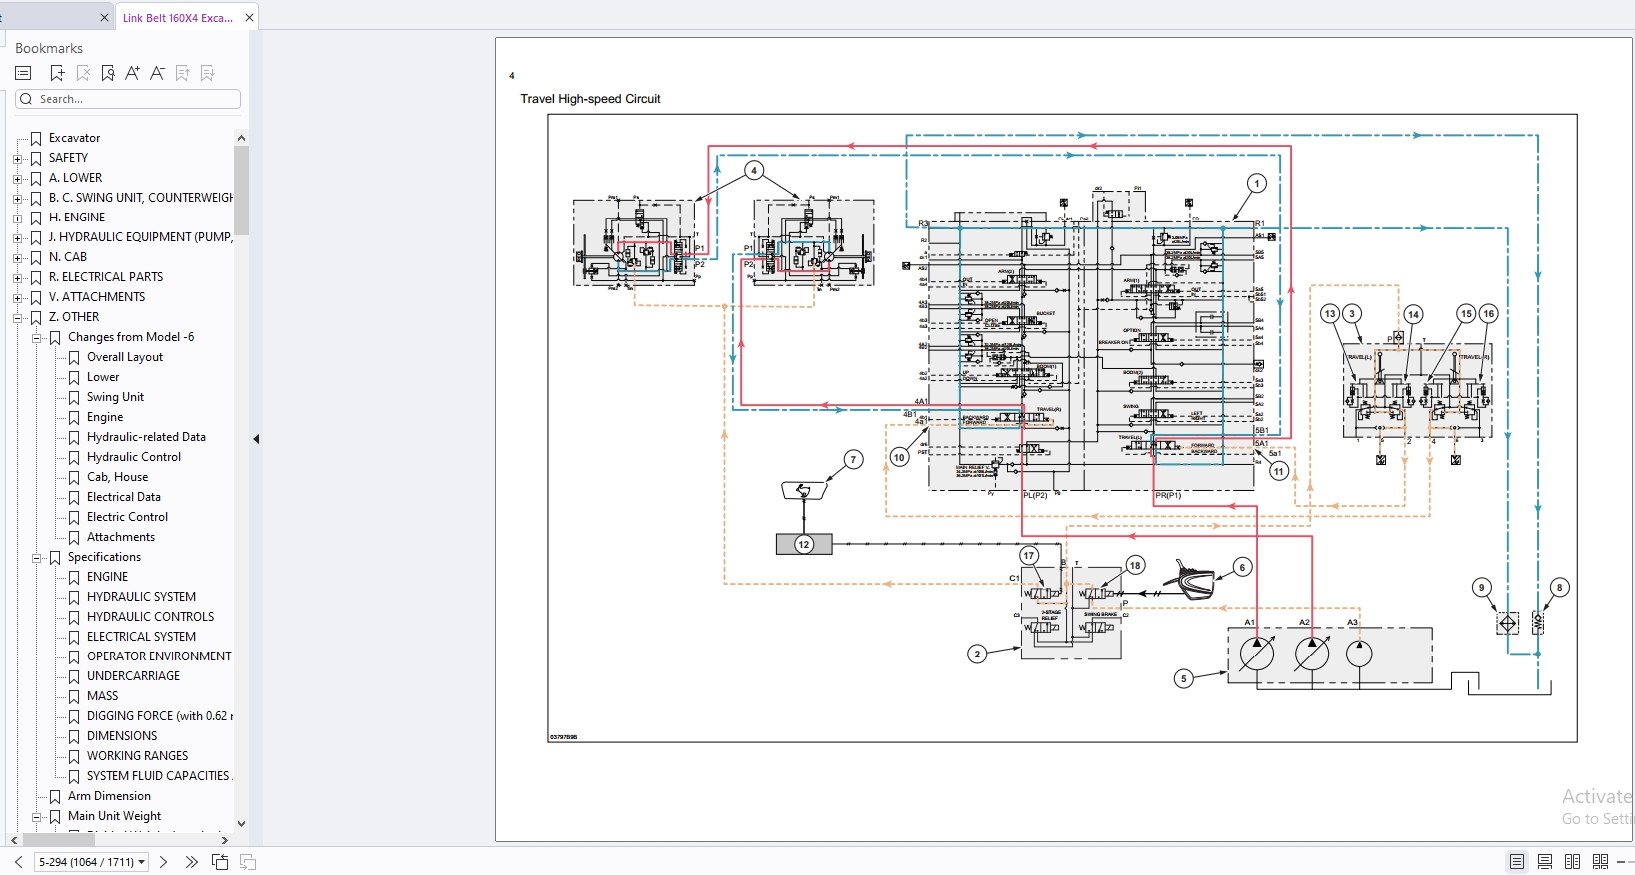Jump to last page with double arrow

click(191, 862)
